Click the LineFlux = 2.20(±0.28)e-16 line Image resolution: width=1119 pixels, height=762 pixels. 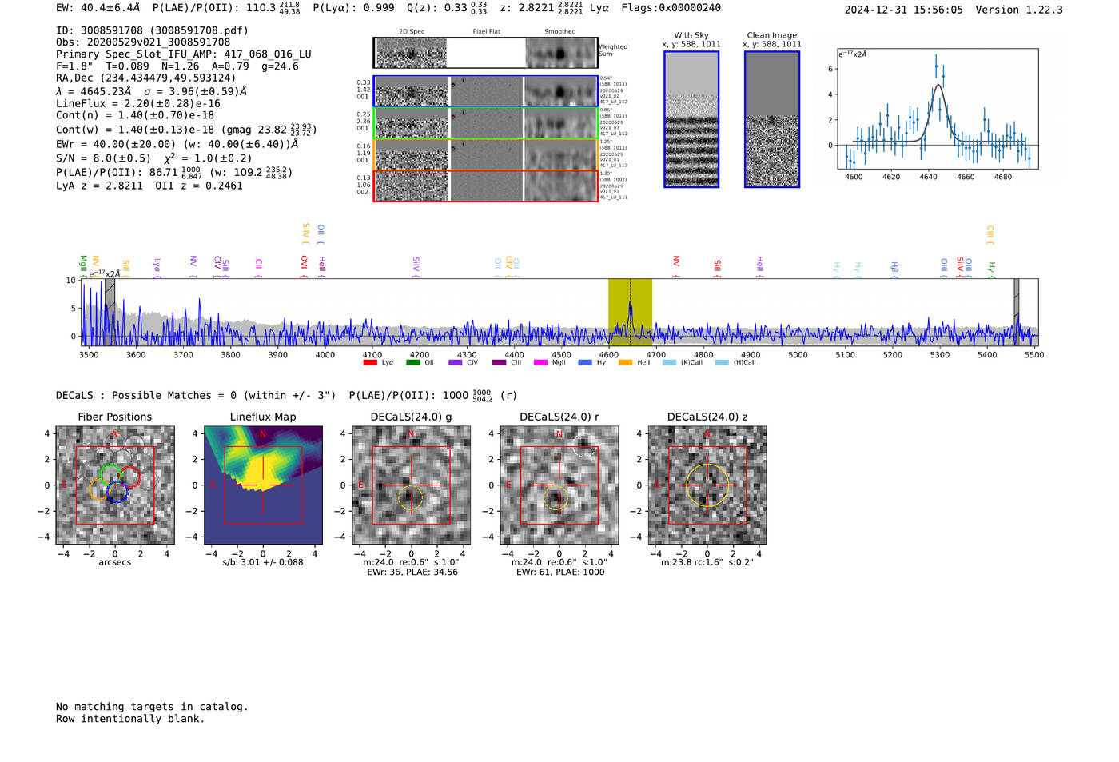pyautogui.click(x=138, y=103)
